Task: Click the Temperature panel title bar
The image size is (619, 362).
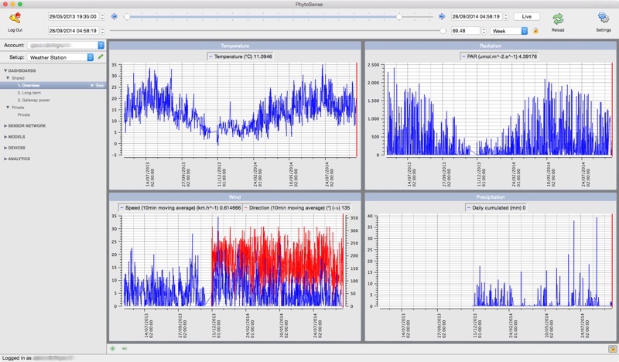Action: 235,46
